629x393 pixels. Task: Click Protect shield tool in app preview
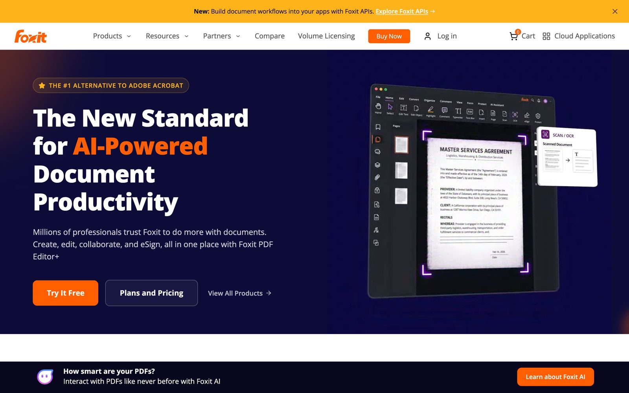click(x=538, y=119)
